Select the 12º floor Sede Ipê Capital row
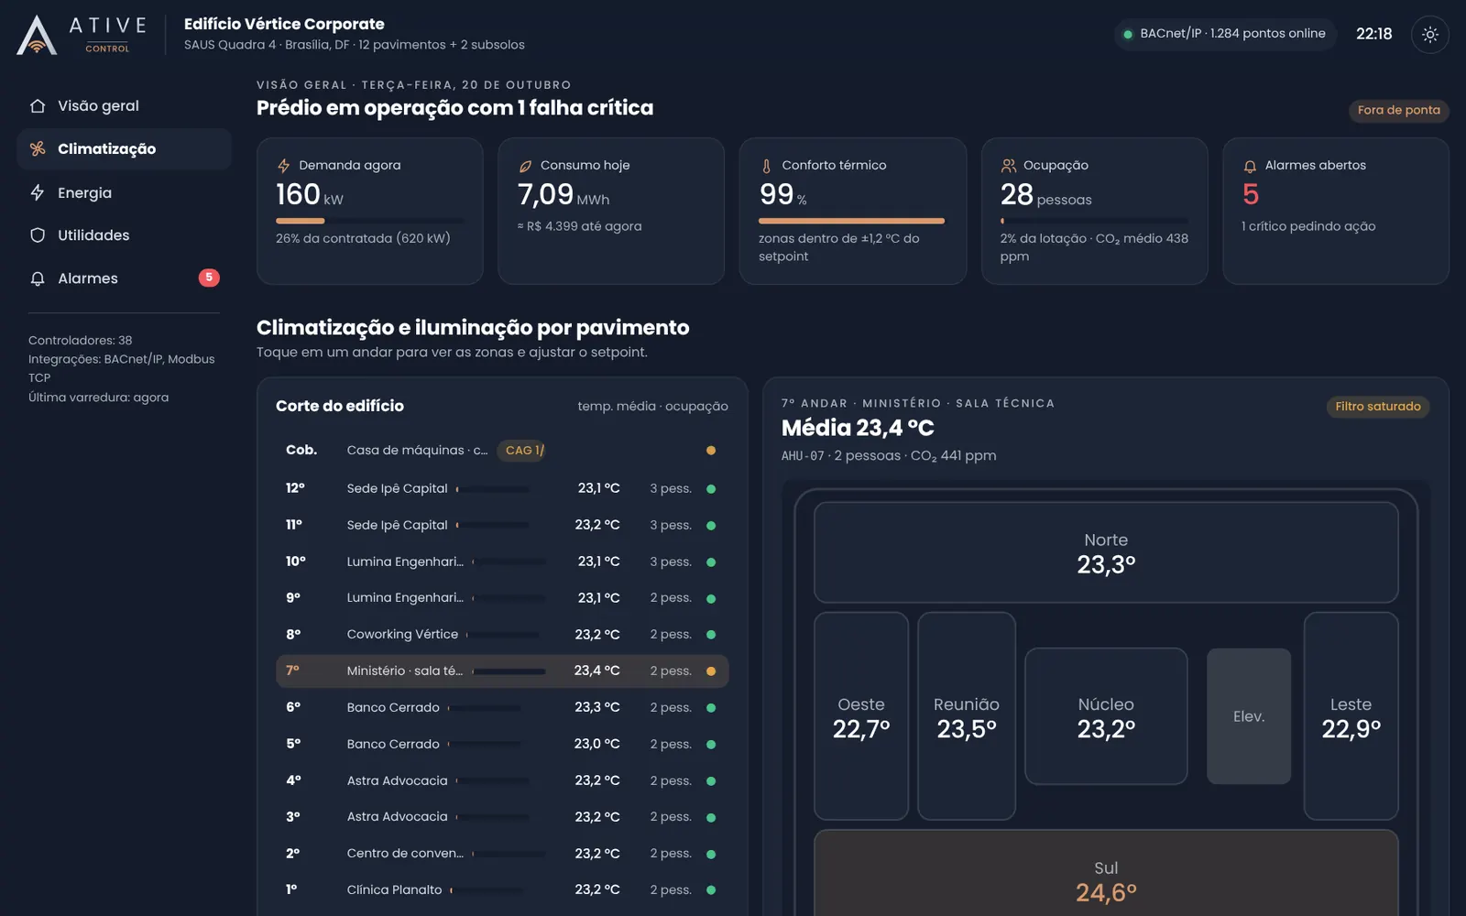Screen dimensions: 1466x916 [502, 489]
